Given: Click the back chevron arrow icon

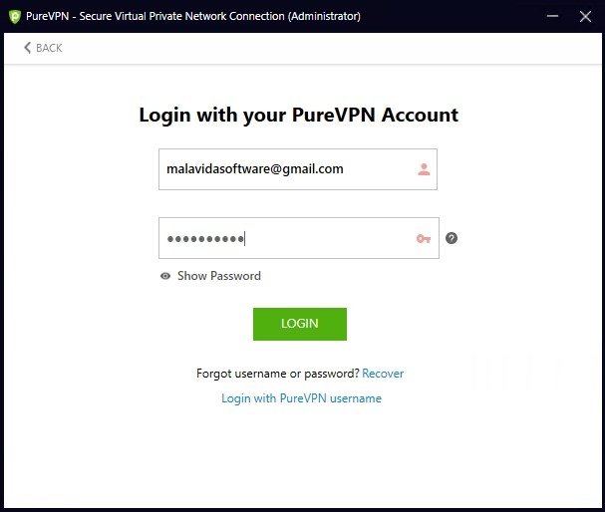Looking at the screenshot, I should tap(27, 48).
